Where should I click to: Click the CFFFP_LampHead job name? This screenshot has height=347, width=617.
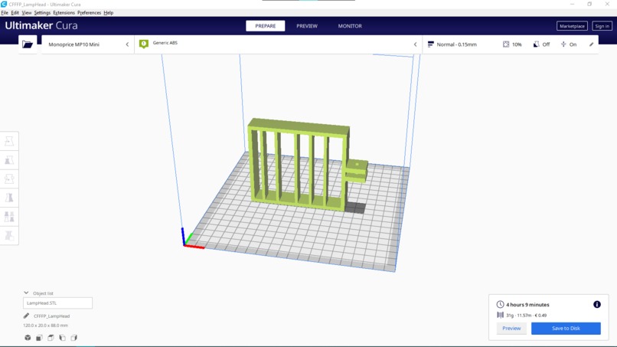[x=51, y=316]
